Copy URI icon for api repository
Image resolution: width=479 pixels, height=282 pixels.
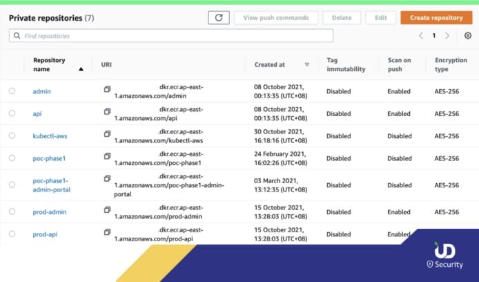coord(107,111)
